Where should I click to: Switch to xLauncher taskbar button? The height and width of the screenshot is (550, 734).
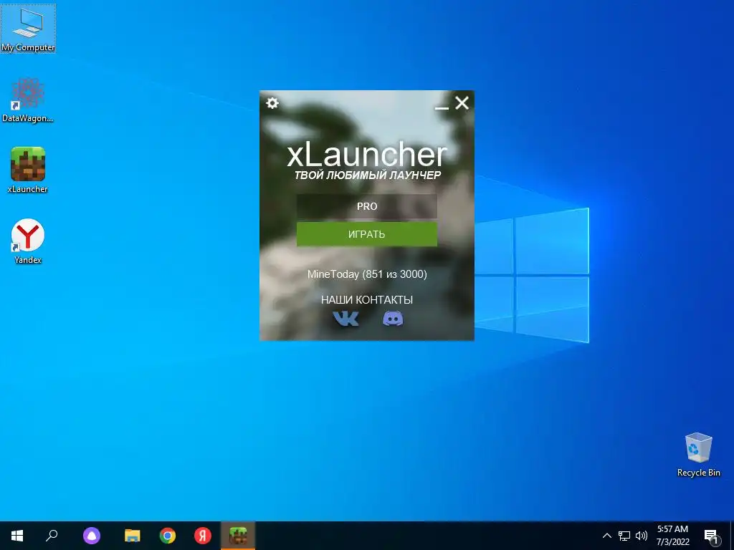[238, 536]
